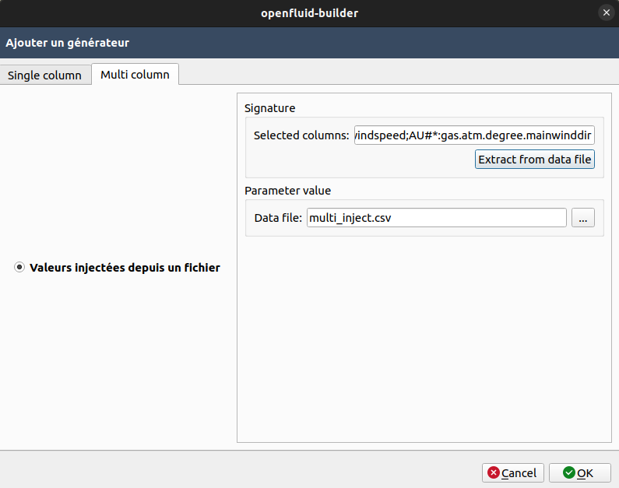Select the 'Valeurs injectées depuis un fichier' radio button

[x=19, y=268]
